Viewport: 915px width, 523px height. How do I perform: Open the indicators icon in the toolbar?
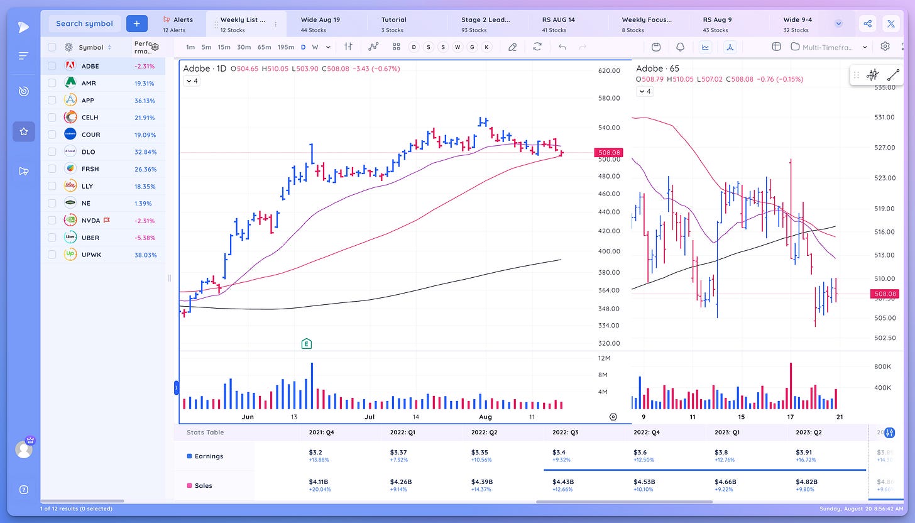click(374, 47)
